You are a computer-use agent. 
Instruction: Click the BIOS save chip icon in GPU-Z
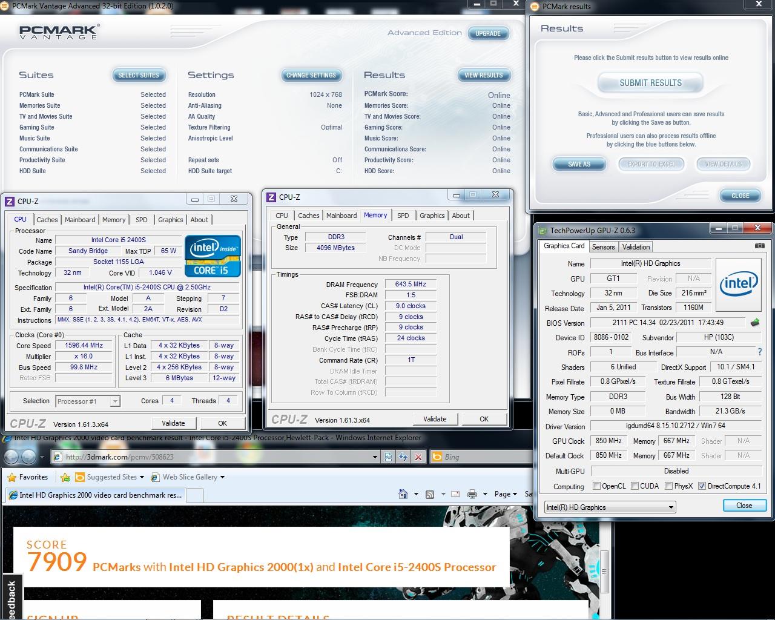tap(755, 323)
